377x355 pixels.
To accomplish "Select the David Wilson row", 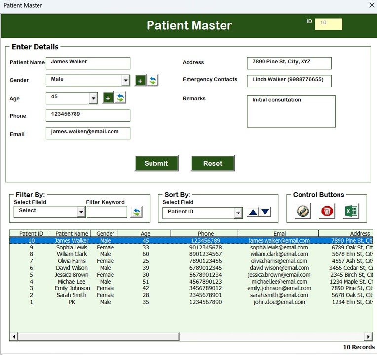I will click(x=191, y=268).
